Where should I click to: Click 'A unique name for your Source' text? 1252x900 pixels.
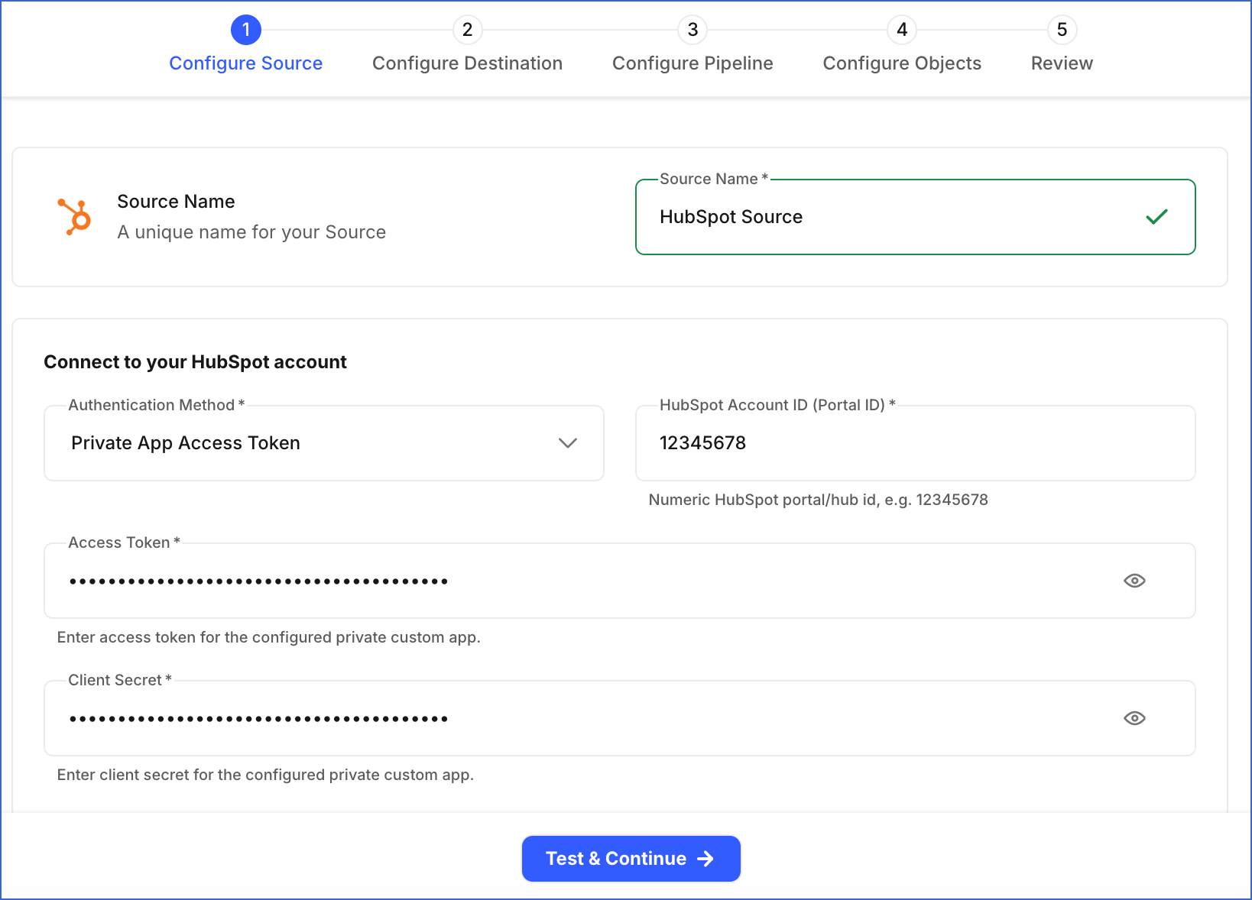point(251,232)
